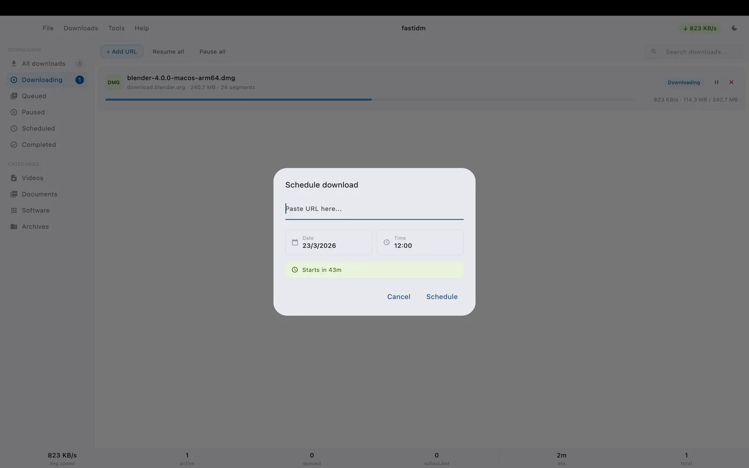
Task: Click the Documents icon in sidebar
Action: point(14,194)
